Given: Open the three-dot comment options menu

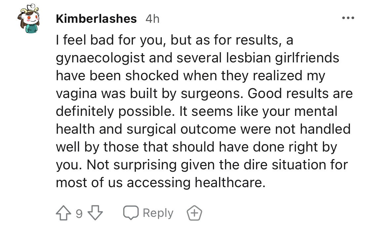Looking at the screenshot, I should pos(348,18).
